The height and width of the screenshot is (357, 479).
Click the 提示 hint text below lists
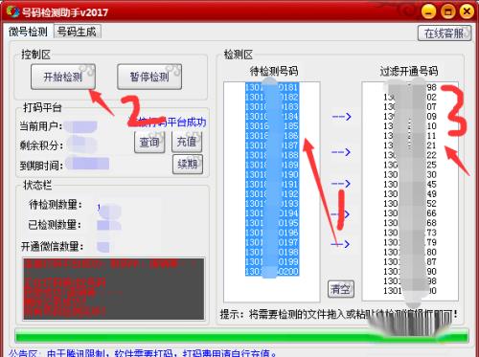[338, 315]
